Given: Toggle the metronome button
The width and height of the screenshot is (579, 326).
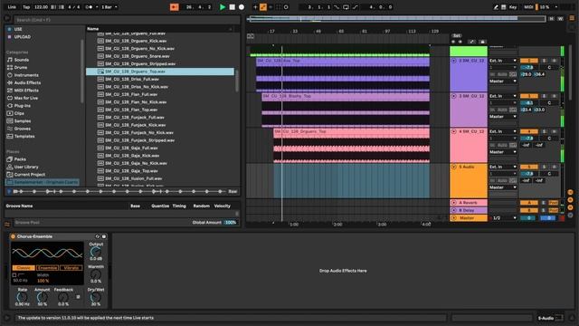Looking at the screenshot, I should (x=89, y=7).
